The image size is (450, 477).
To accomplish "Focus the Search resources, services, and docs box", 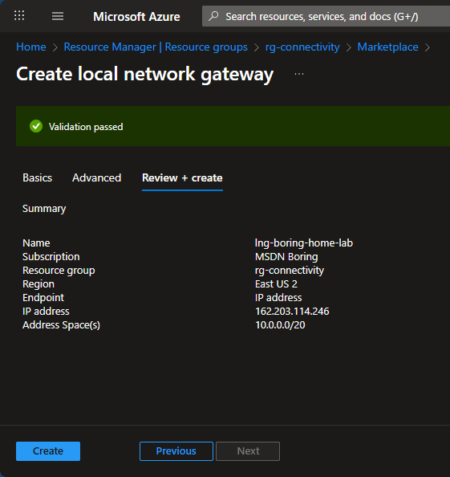I will point(326,16).
